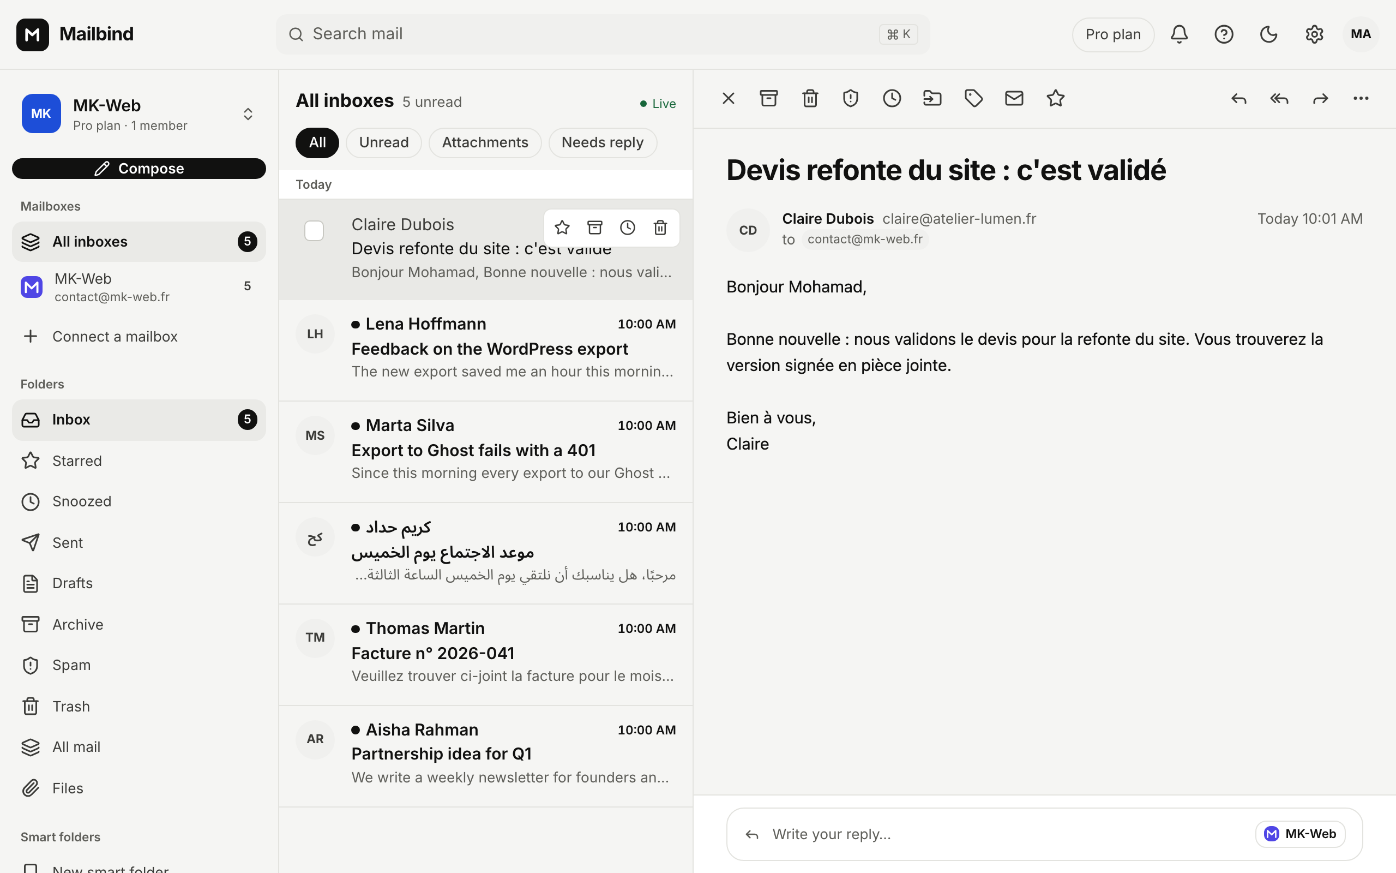The height and width of the screenshot is (873, 1396).
Task: Open the more actions ellipsis menu
Action: coord(1361,99)
